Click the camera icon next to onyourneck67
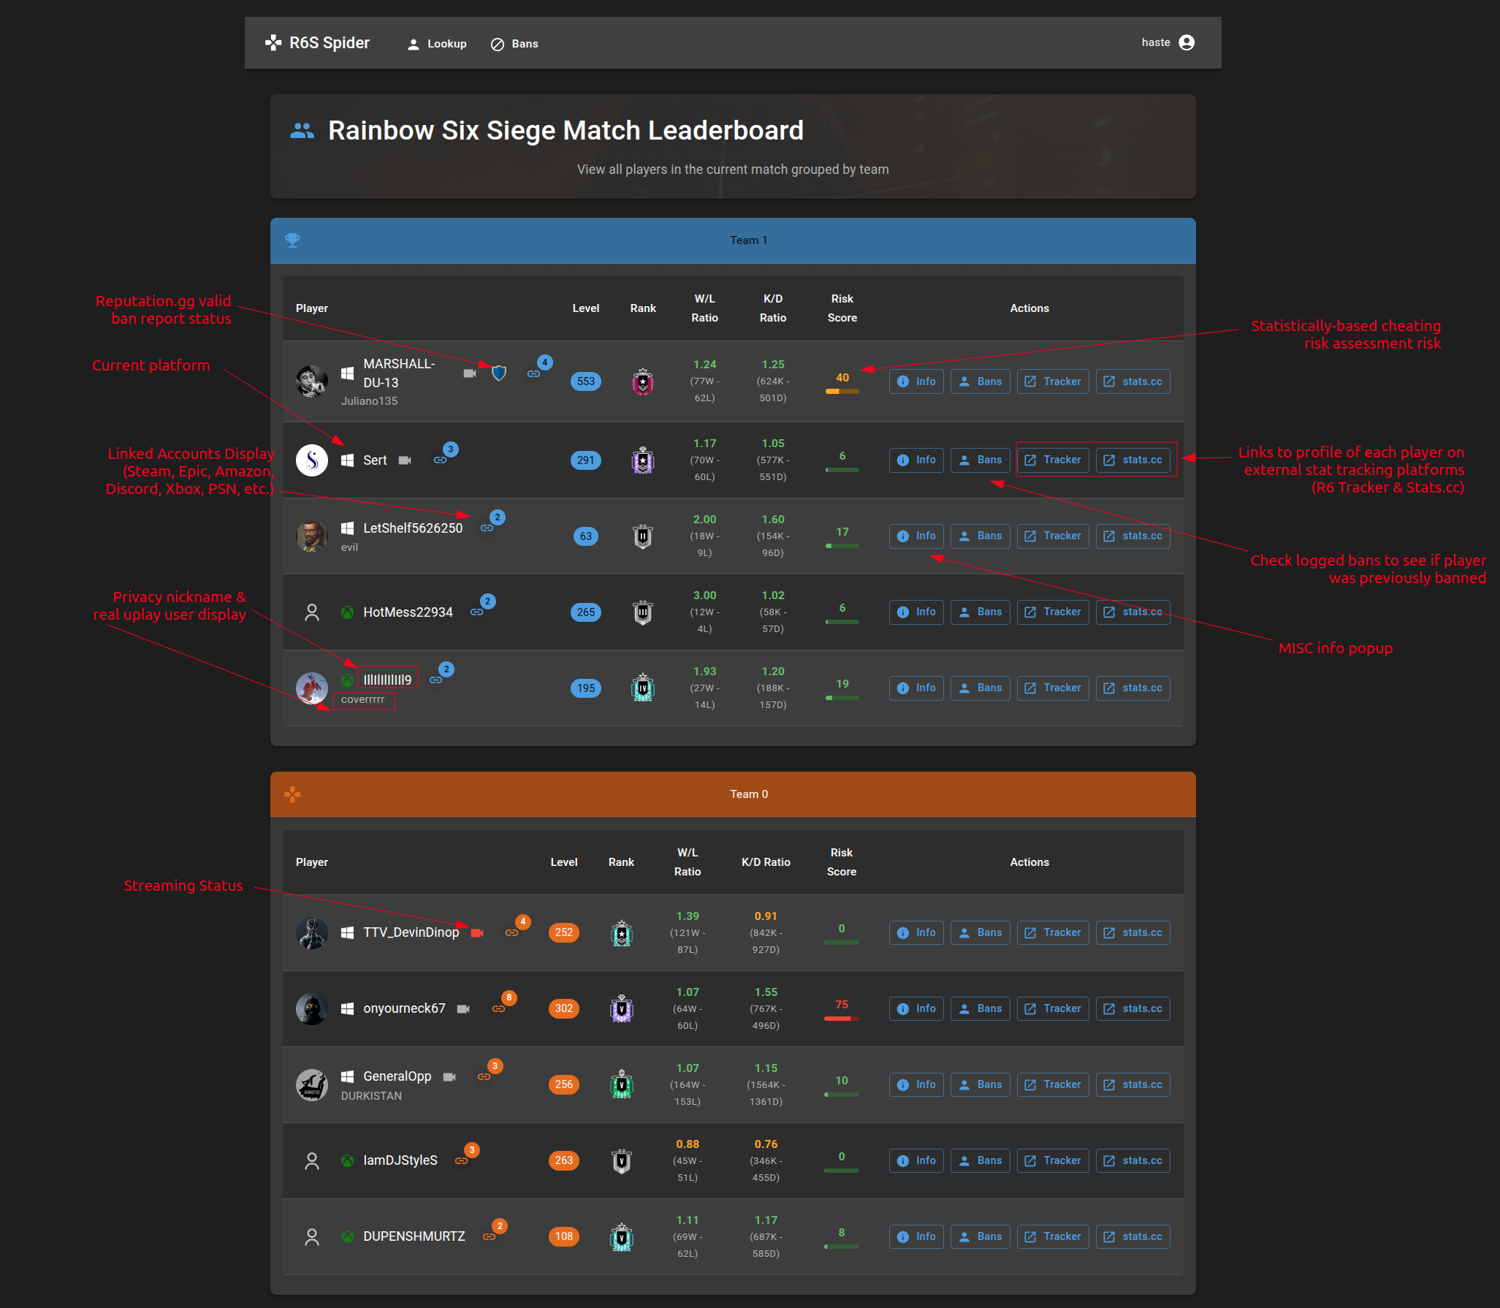 (463, 1009)
